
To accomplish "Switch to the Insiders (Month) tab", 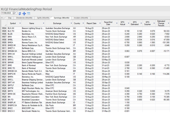I will [x=81, y=18].
